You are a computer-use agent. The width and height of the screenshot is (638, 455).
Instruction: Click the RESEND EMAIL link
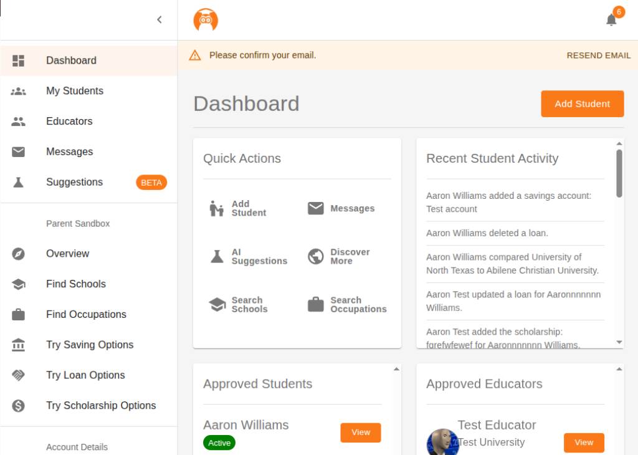click(598, 55)
